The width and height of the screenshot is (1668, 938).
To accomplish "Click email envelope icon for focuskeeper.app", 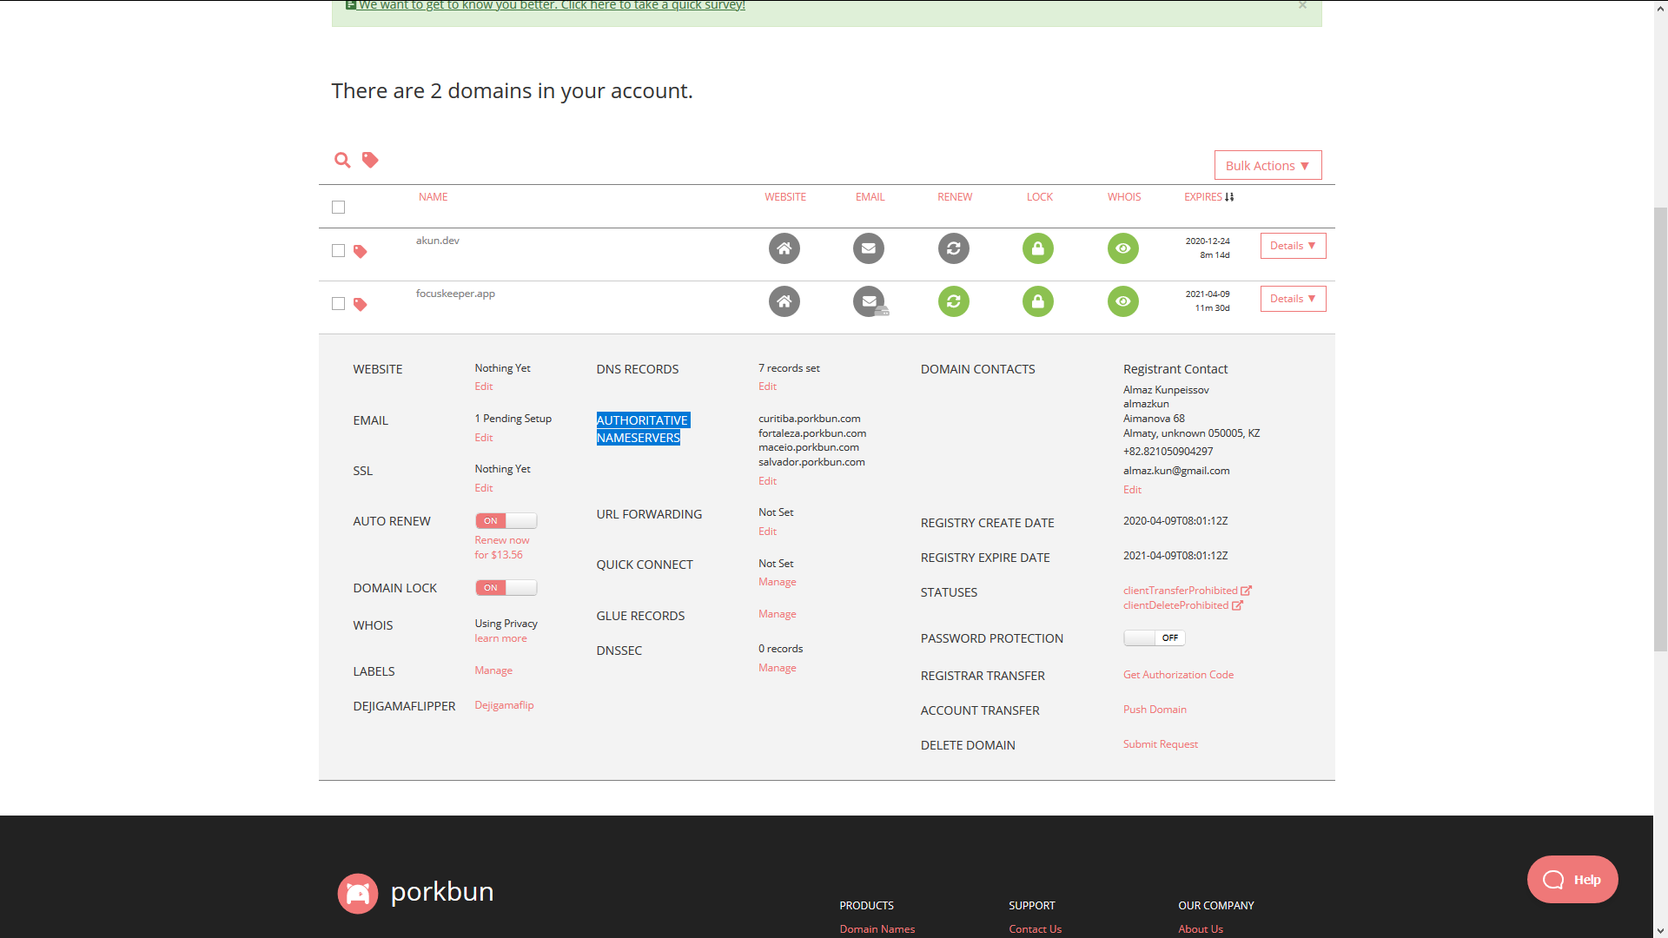I will [x=869, y=301].
